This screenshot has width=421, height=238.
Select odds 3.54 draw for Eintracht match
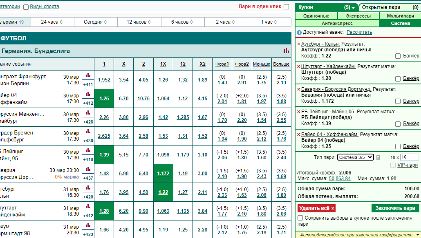[124, 80]
